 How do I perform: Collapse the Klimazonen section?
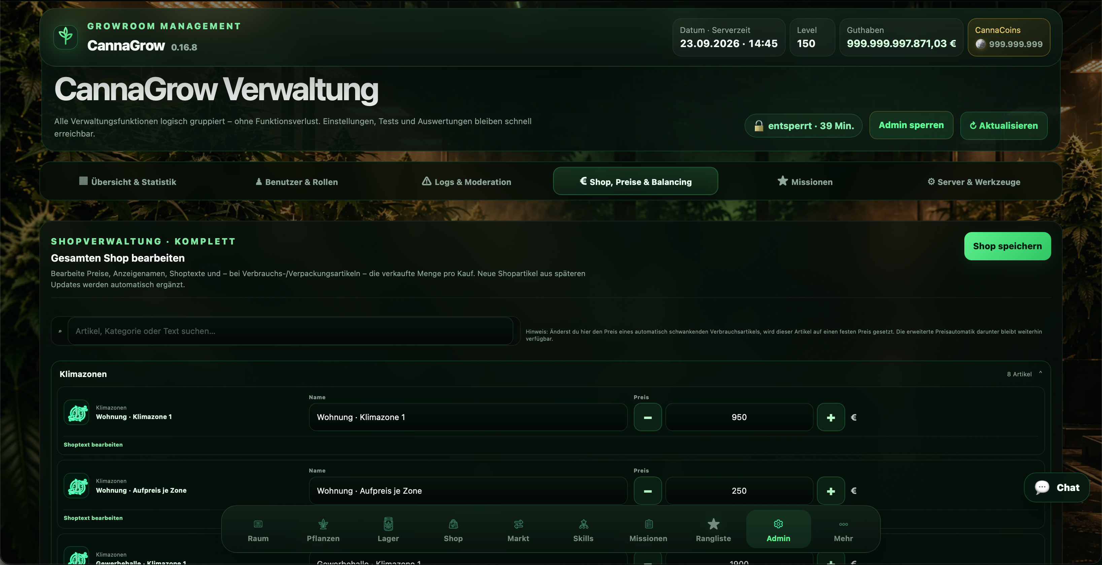1040,373
